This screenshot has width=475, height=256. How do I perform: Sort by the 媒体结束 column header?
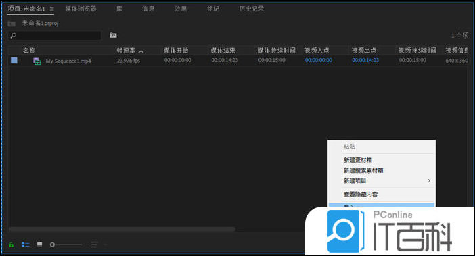point(223,51)
